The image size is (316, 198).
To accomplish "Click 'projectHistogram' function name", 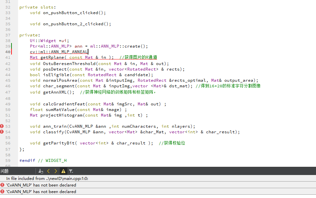I will pyautogui.click(x=61, y=115).
